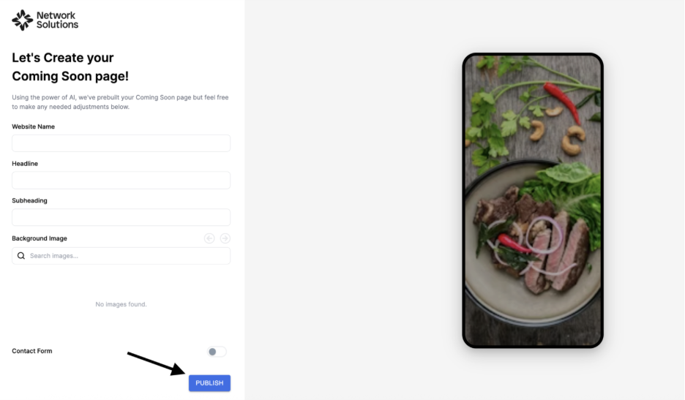Click into the Search images box
The image size is (685, 400).
point(121,256)
